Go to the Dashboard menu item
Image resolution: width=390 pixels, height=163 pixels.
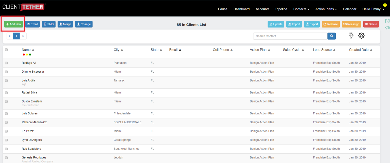pyautogui.click(x=241, y=9)
